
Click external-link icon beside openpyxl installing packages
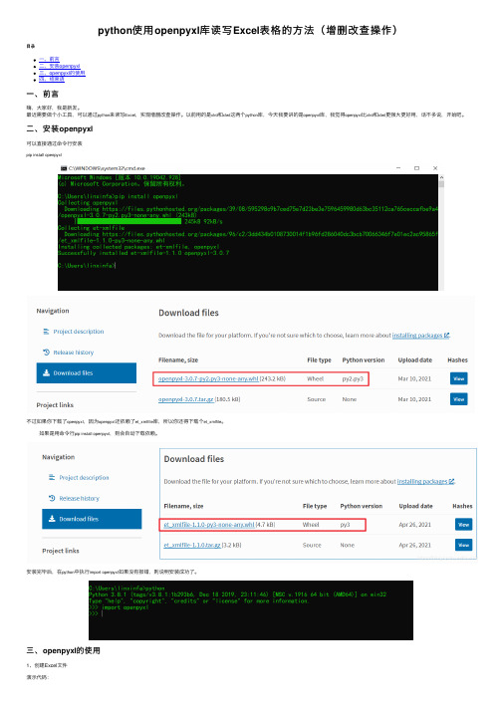tap(446, 336)
